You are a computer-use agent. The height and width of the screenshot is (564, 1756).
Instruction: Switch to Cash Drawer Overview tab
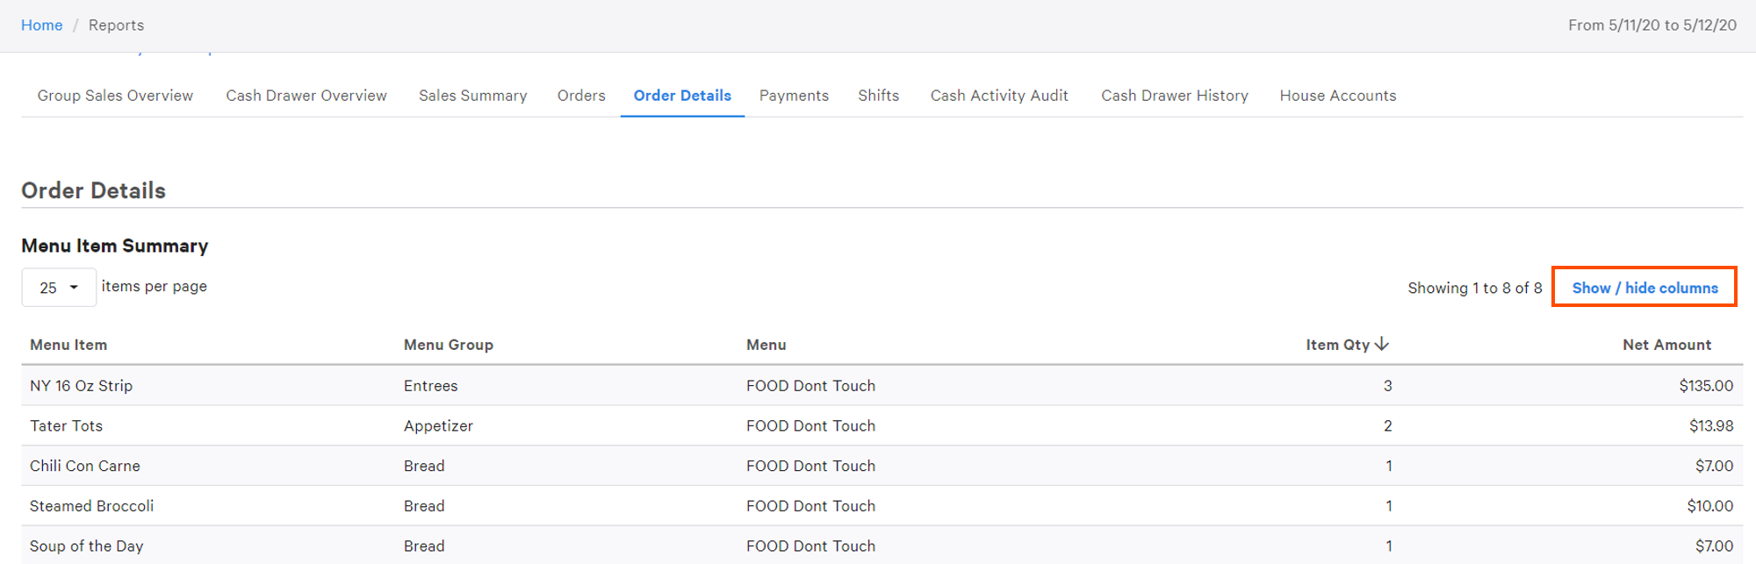point(306,96)
